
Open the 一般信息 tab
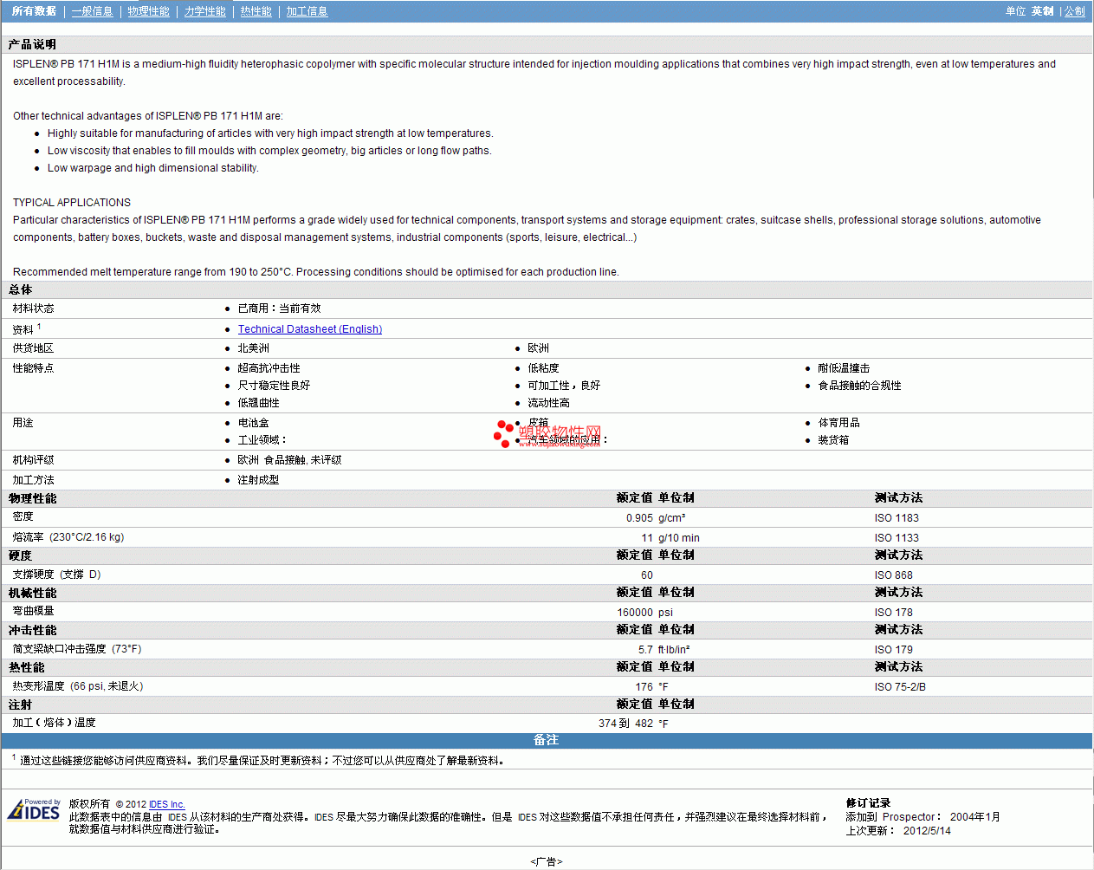tap(92, 11)
